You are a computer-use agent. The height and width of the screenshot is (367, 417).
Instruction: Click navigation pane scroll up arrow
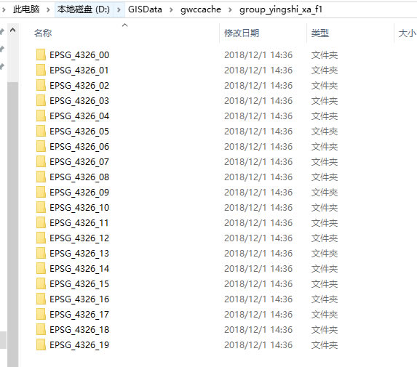pos(13,31)
